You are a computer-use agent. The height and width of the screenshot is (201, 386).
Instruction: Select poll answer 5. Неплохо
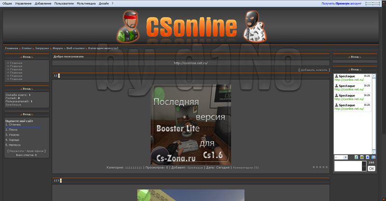pyautogui.click(x=13, y=145)
